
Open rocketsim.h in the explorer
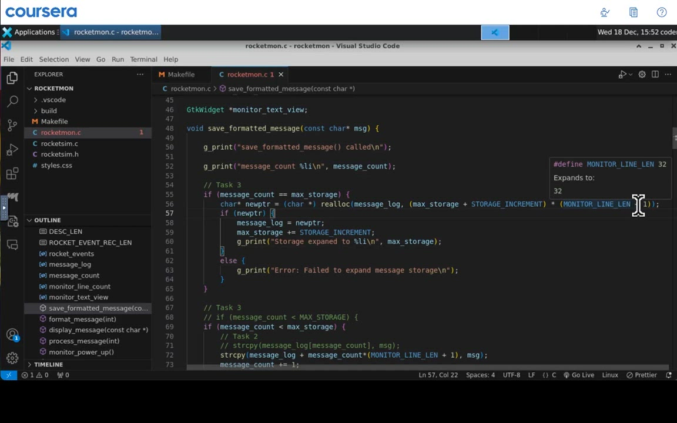(59, 155)
